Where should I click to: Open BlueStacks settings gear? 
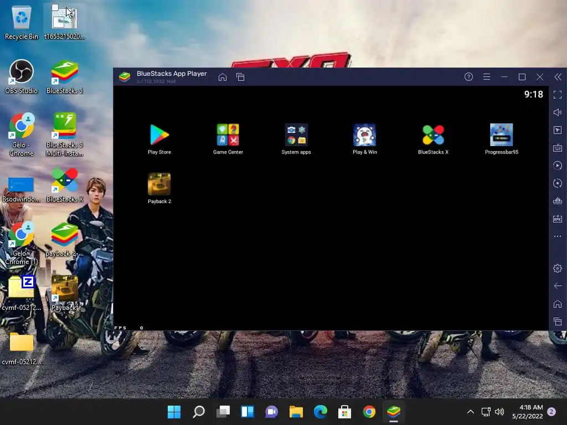pyautogui.click(x=558, y=268)
